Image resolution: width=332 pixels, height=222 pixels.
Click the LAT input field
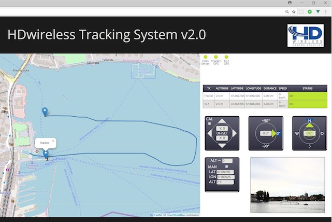[x=225, y=172]
